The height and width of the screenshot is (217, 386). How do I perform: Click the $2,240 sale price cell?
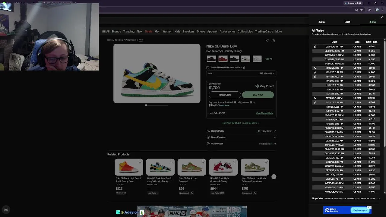(372, 98)
